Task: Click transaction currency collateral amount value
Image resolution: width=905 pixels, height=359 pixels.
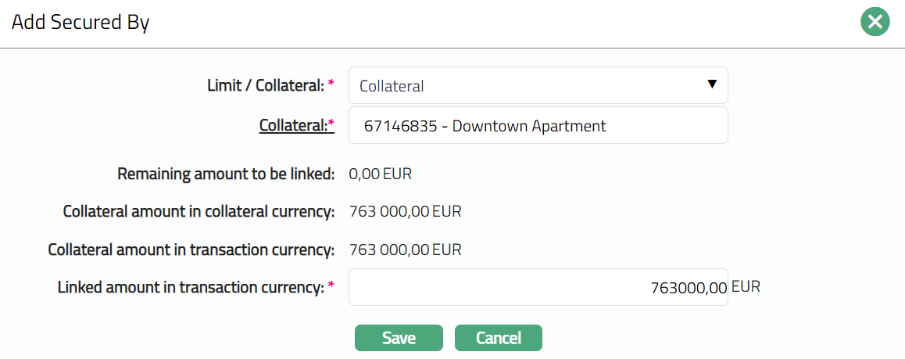Action: 405,250
